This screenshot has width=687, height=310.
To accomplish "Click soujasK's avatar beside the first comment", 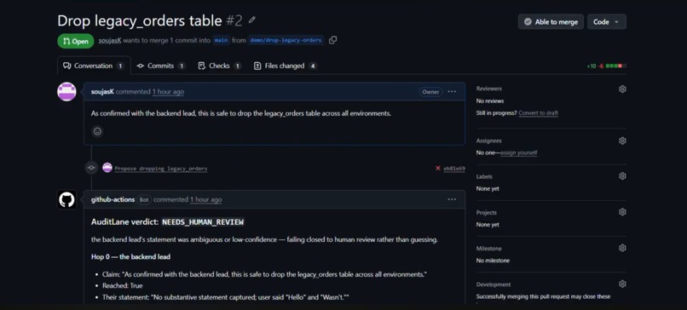I will [x=66, y=91].
